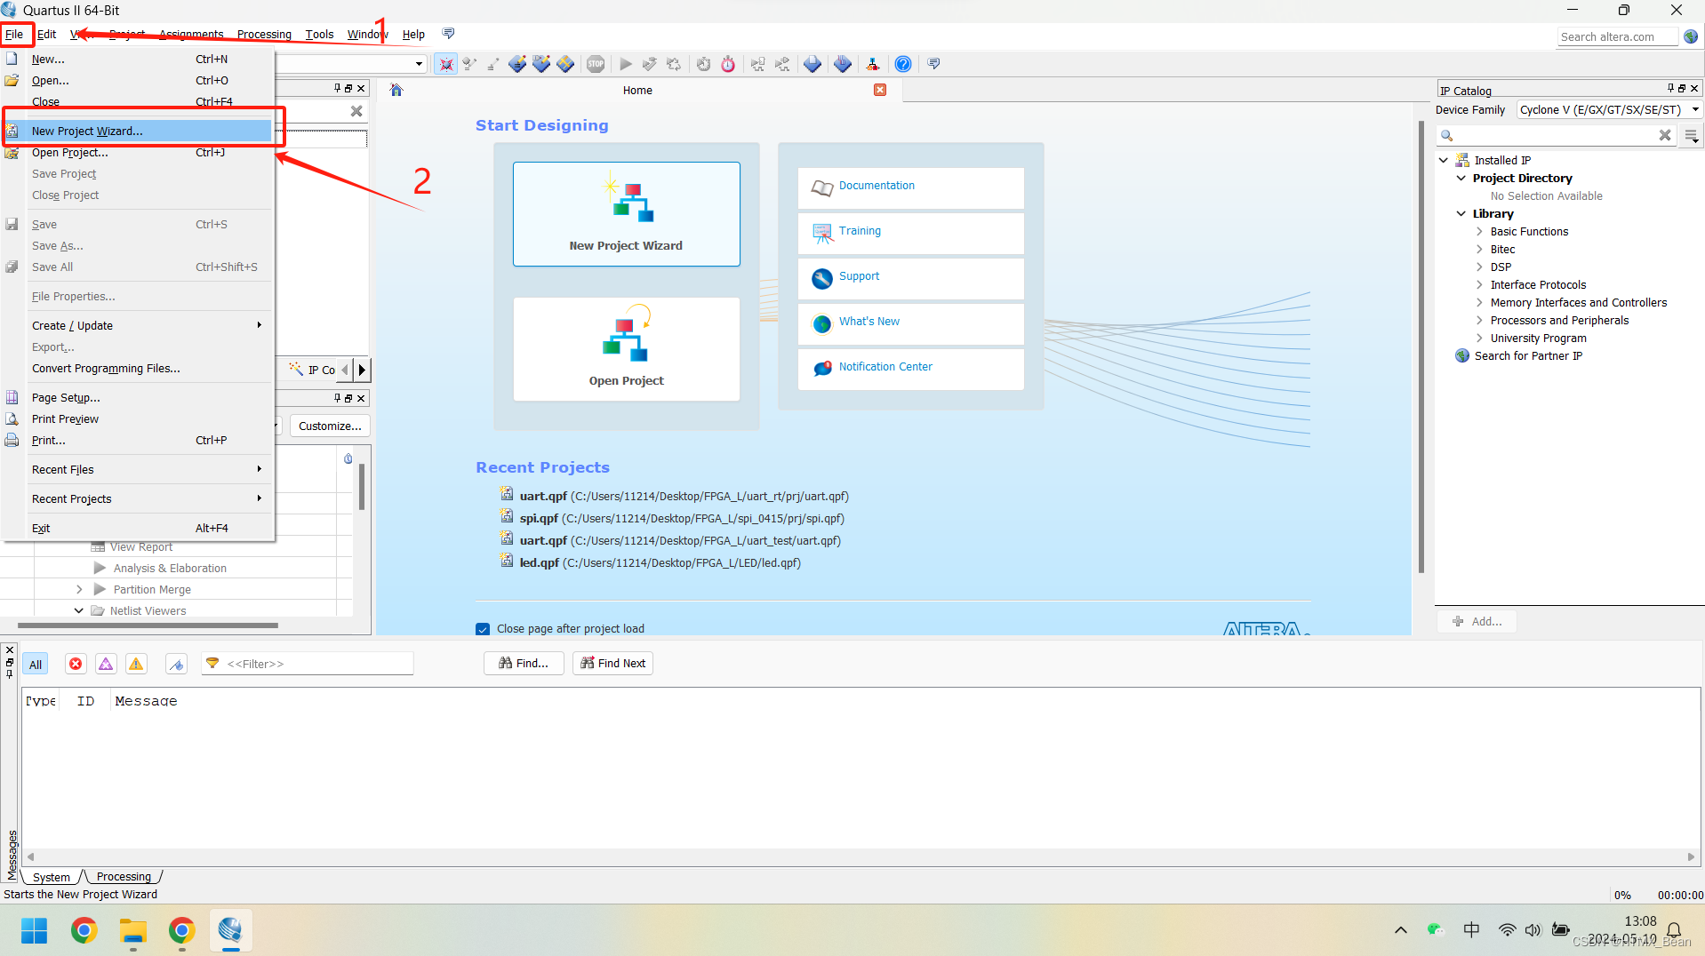Collapse the Library tree node
This screenshot has height=956, width=1705.
point(1461,214)
